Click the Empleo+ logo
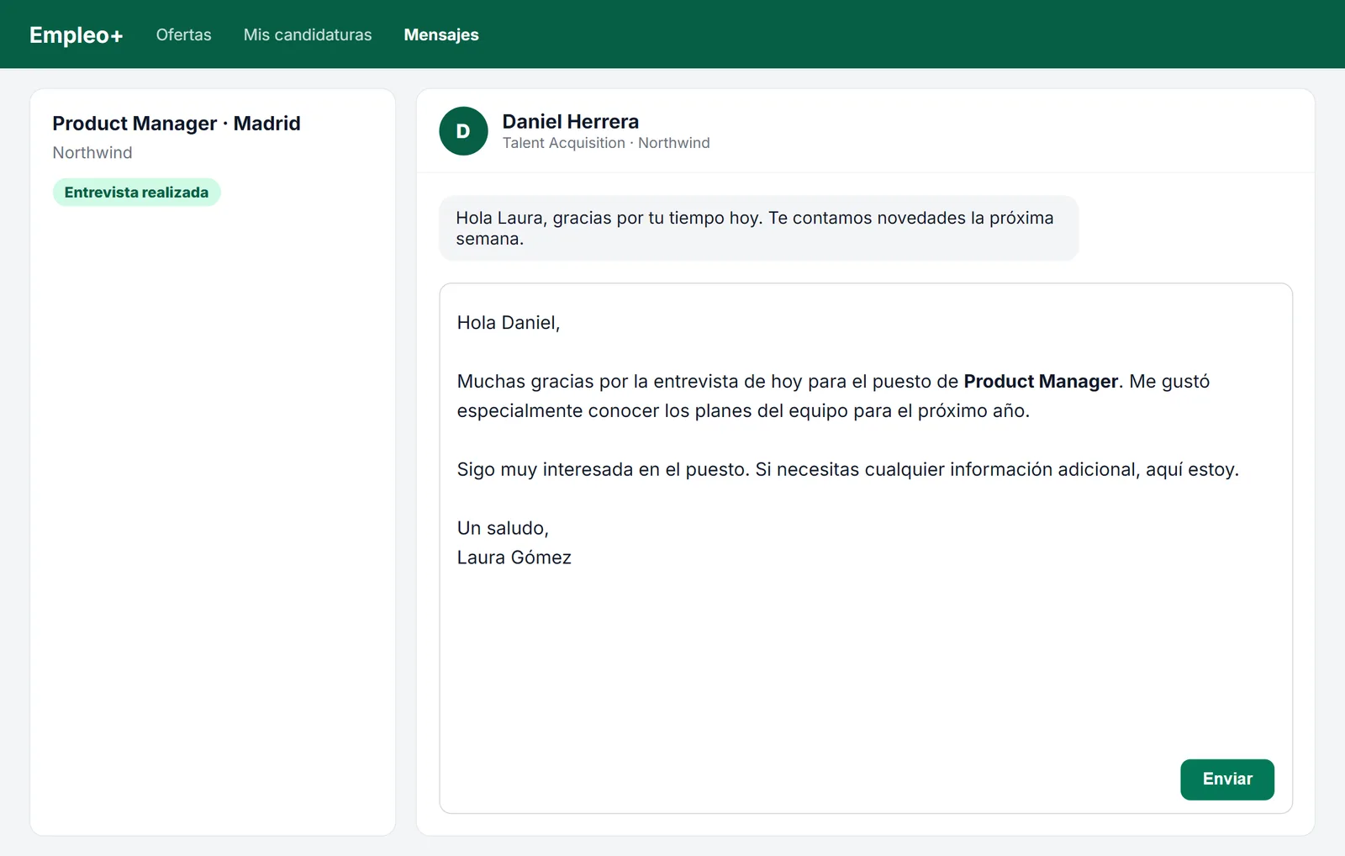Viewport: 1345px width, 856px height. tap(76, 34)
